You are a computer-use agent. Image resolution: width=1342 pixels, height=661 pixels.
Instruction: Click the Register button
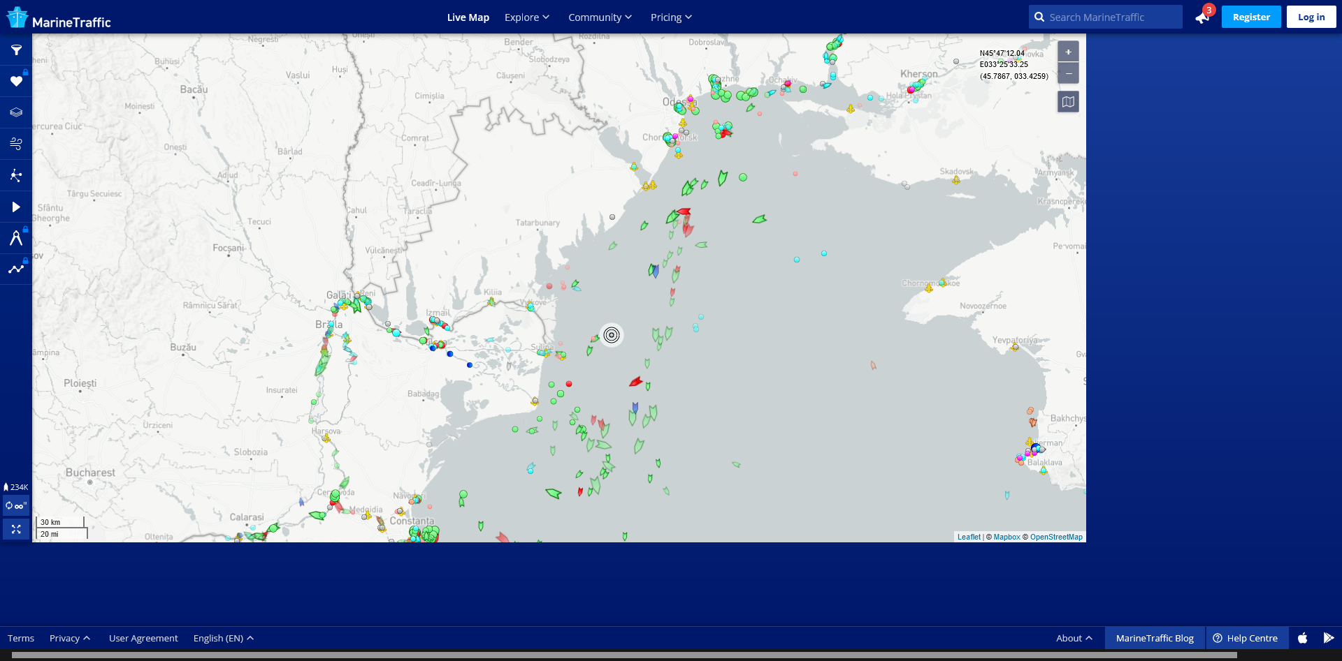click(1251, 17)
